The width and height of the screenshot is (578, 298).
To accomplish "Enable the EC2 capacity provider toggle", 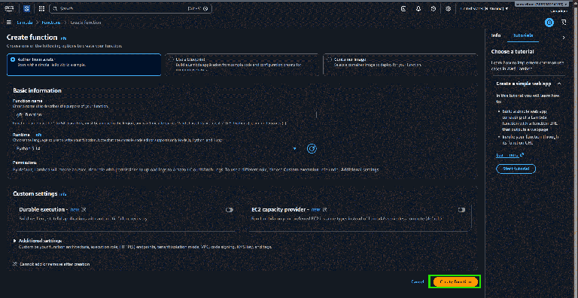I will coord(461,209).
